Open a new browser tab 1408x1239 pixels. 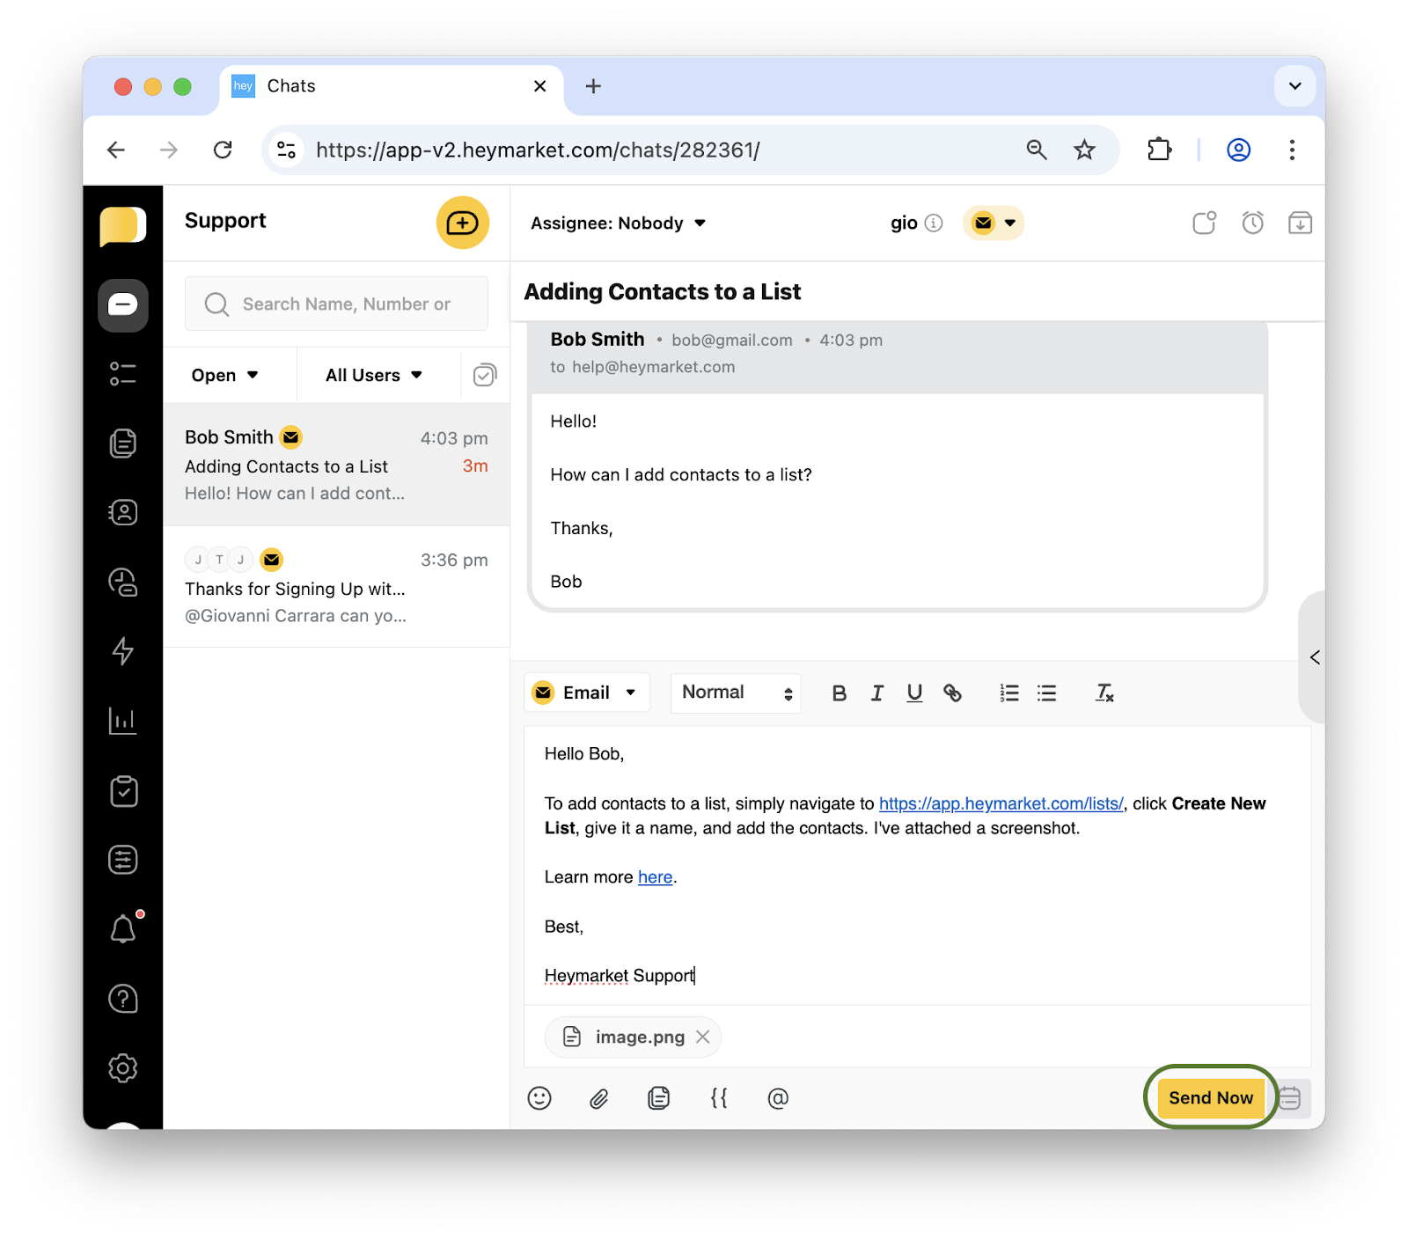click(593, 86)
